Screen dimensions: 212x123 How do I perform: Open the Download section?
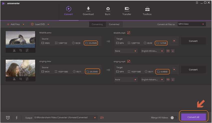[x=88, y=11]
